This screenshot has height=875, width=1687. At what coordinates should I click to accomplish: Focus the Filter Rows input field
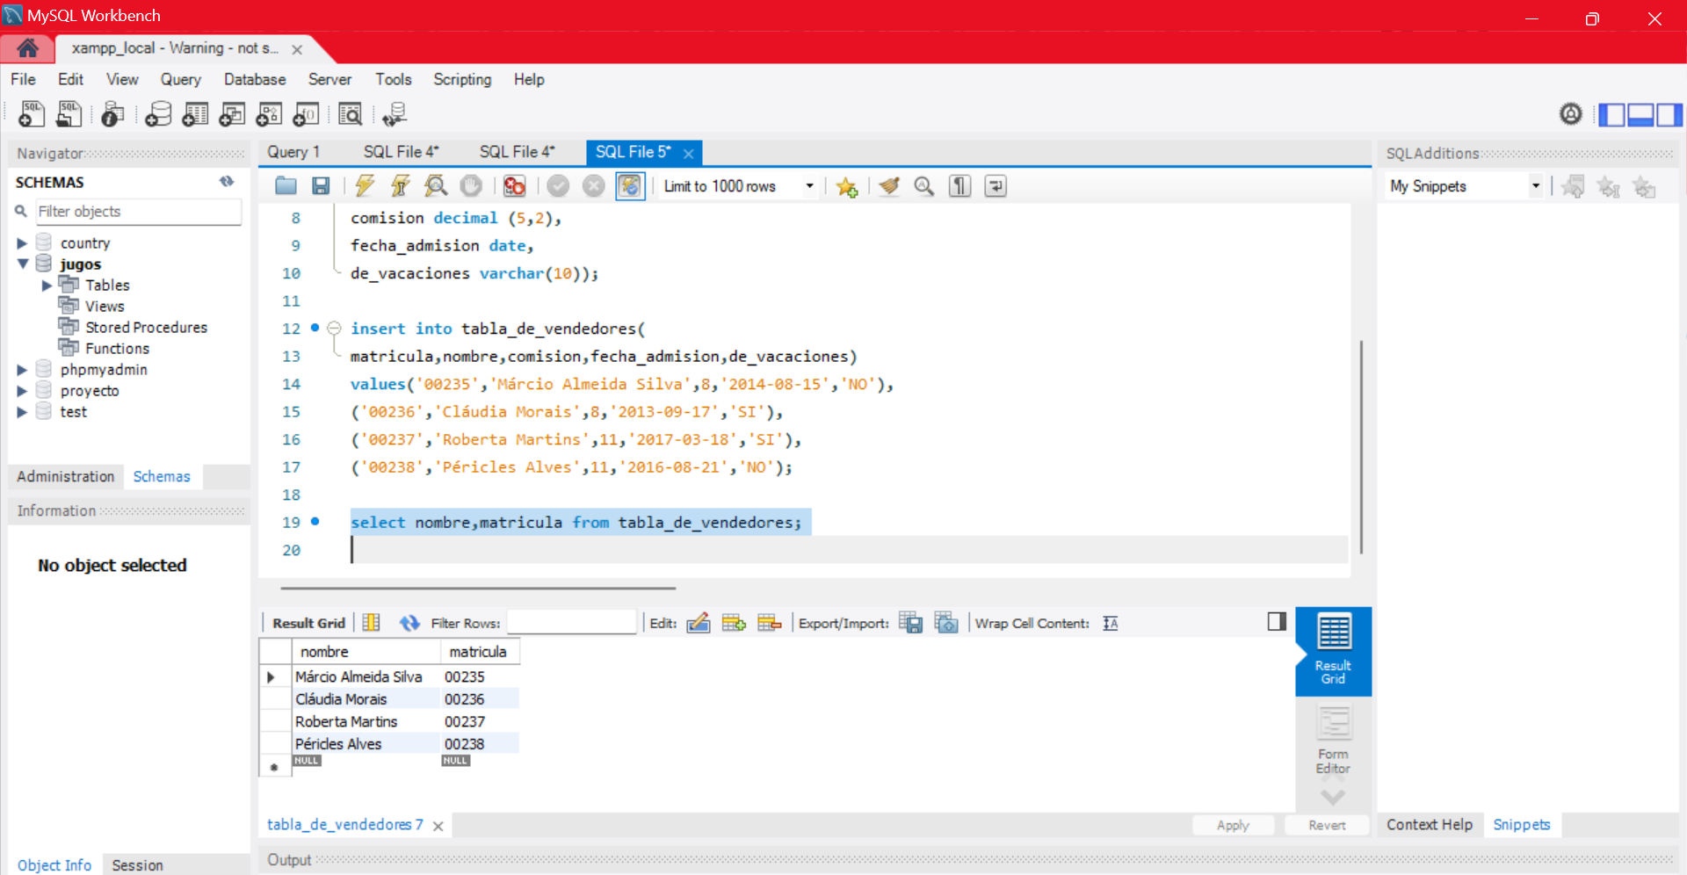click(x=572, y=622)
